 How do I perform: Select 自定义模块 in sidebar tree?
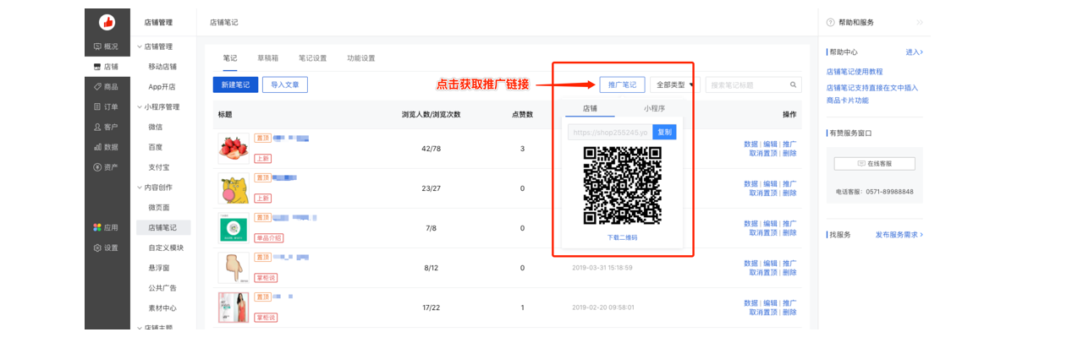click(x=166, y=248)
